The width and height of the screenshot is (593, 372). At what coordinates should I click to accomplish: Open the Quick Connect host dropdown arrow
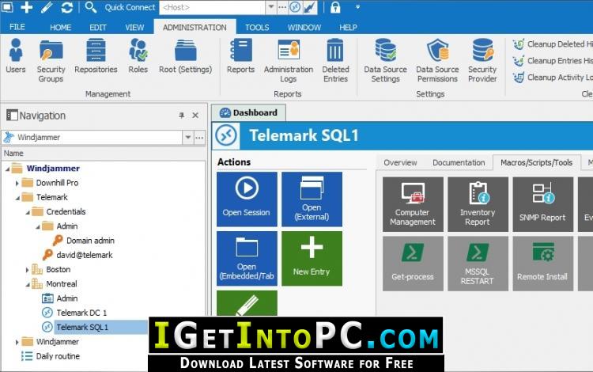[270, 7]
